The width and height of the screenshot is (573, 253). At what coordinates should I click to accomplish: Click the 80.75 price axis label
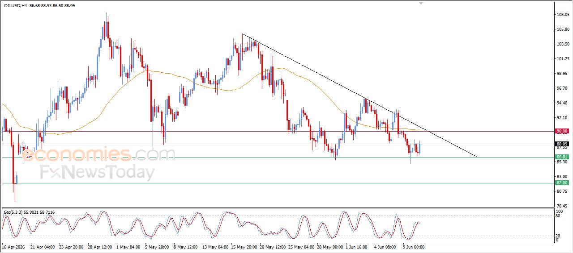point(562,191)
